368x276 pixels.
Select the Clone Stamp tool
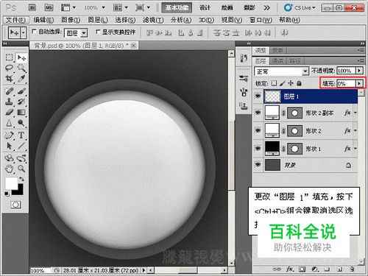coord(10,102)
